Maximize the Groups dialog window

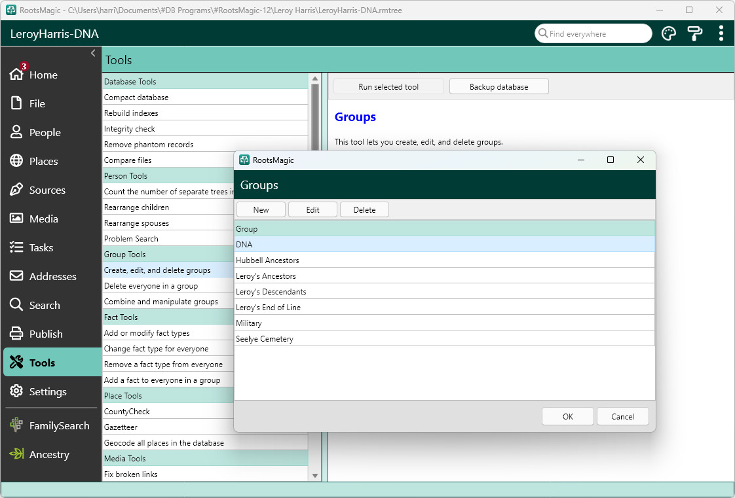(611, 160)
